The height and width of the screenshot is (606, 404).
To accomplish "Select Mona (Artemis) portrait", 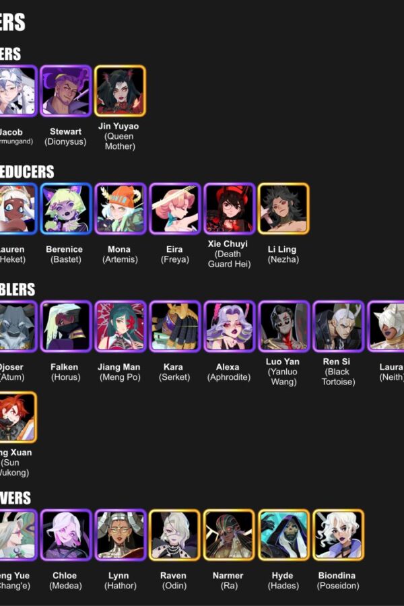I will (121, 209).
